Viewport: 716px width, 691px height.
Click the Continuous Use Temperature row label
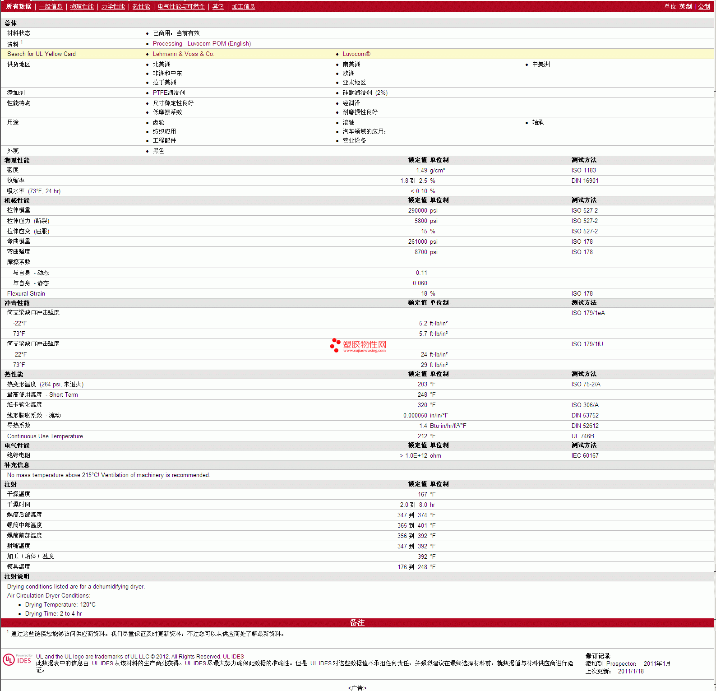pos(45,436)
